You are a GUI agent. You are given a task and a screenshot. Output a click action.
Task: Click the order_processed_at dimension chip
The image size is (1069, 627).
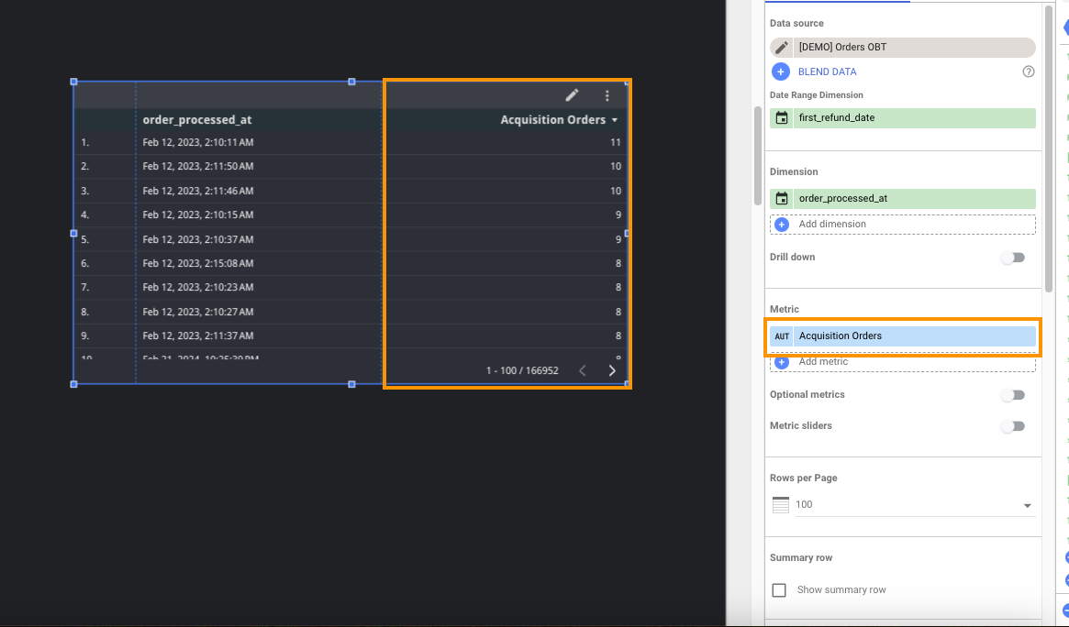pyautogui.click(x=903, y=199)
